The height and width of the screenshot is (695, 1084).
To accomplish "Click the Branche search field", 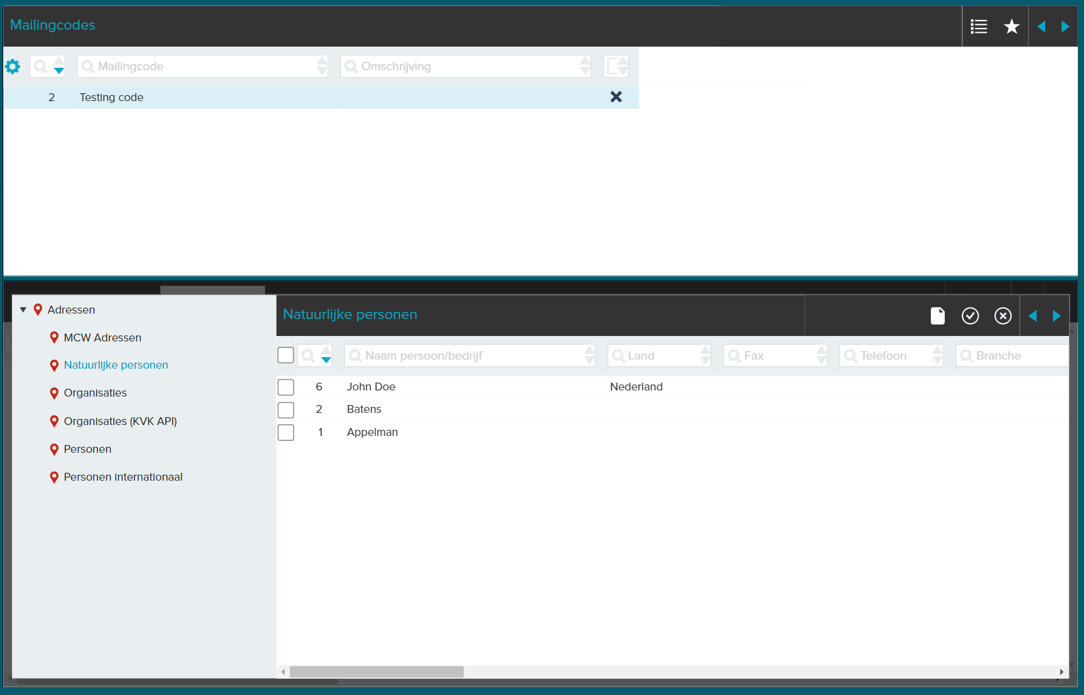I will 1012,355.
